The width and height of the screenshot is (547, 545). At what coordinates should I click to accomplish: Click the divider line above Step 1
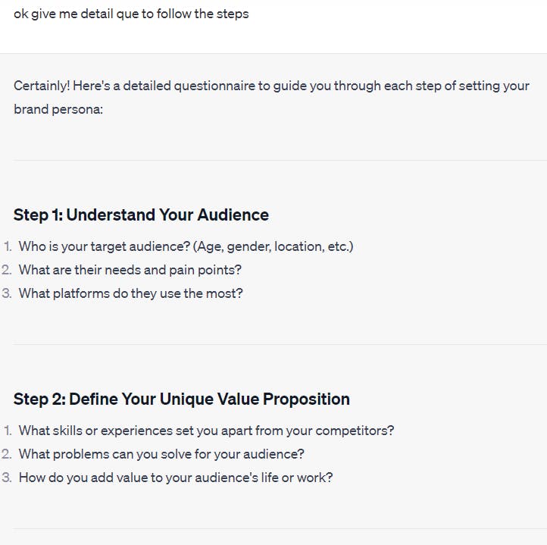click(x=280, y=160)
